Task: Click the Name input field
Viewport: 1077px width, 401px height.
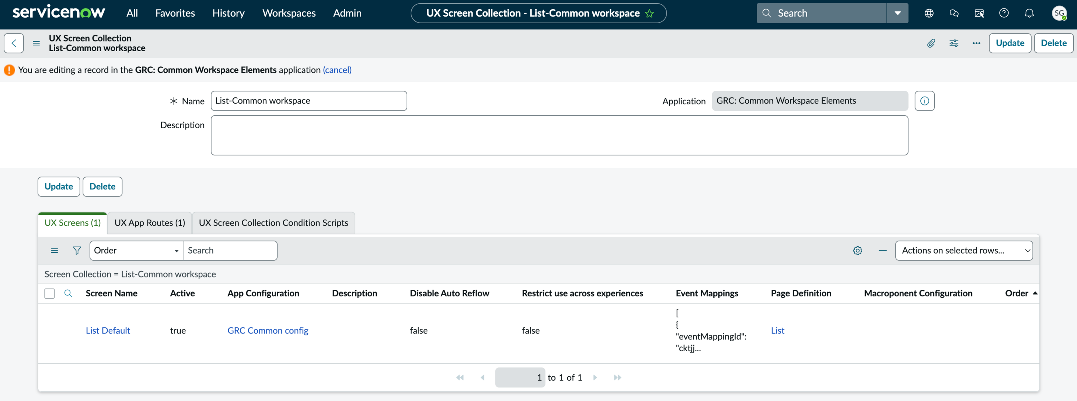Action: tap(309, 101)
